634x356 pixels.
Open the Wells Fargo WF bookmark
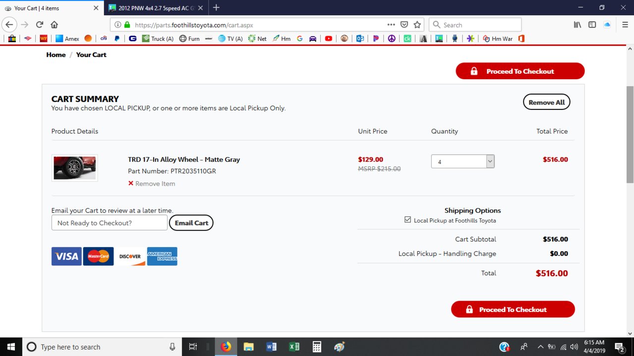pos(43,39)
